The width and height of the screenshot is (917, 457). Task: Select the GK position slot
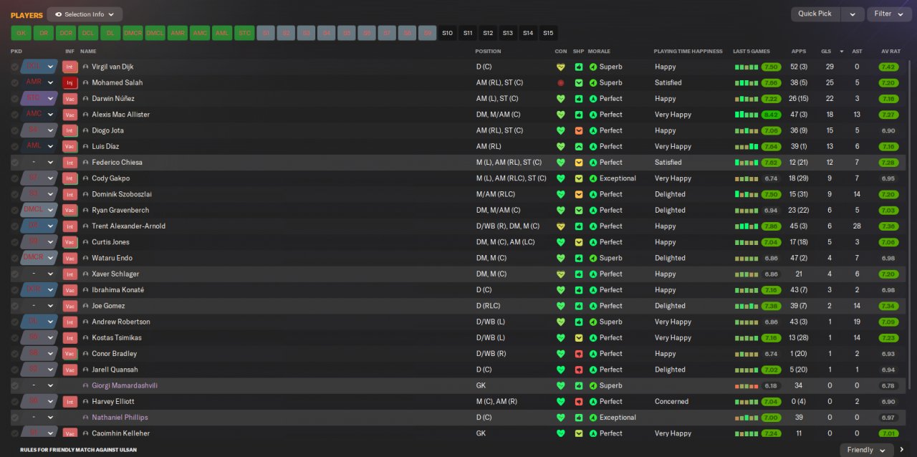click(x=21, y=33)
